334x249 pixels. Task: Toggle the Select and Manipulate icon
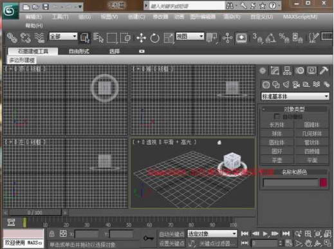pyautogui.click(x=227, y=38)
